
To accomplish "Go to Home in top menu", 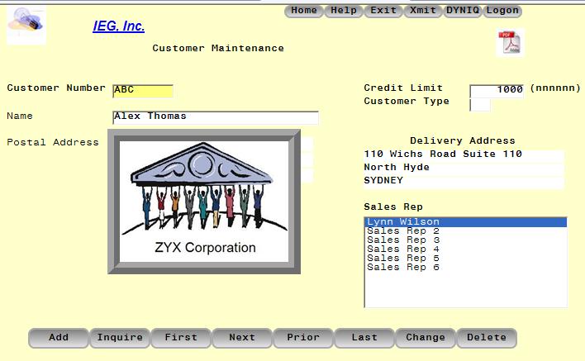I will (x=304, y=11).
